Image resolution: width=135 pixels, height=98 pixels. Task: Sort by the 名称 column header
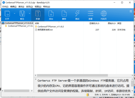click(37, 23)
